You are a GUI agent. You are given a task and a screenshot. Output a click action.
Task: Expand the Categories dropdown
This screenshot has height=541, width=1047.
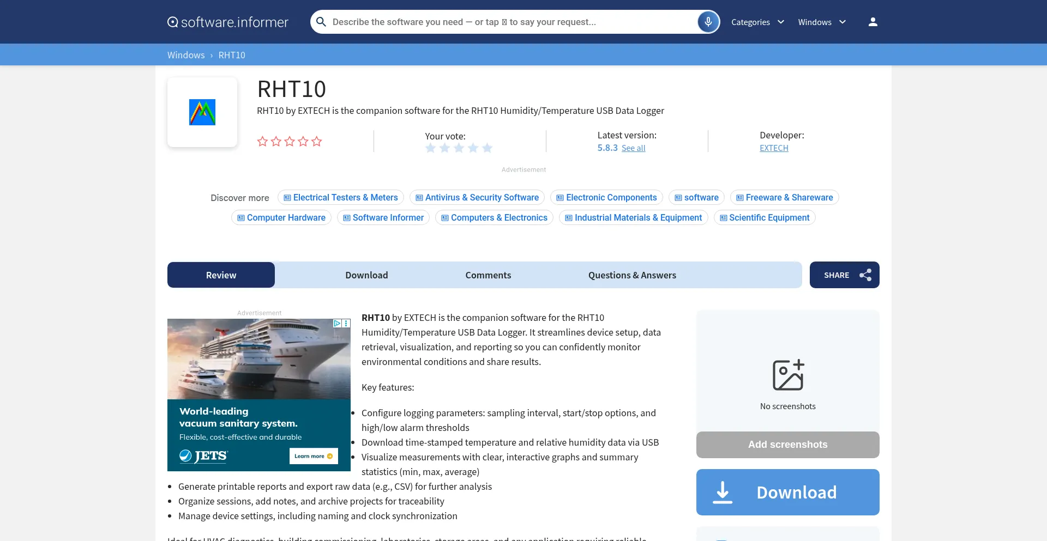click(x=757, y=22)
